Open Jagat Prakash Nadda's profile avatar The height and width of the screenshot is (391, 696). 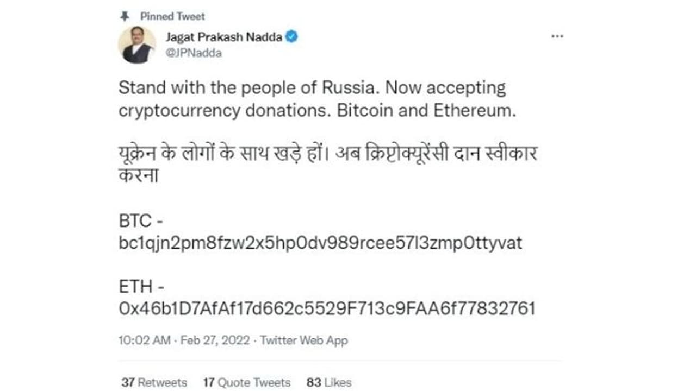(x=137, y=45)
